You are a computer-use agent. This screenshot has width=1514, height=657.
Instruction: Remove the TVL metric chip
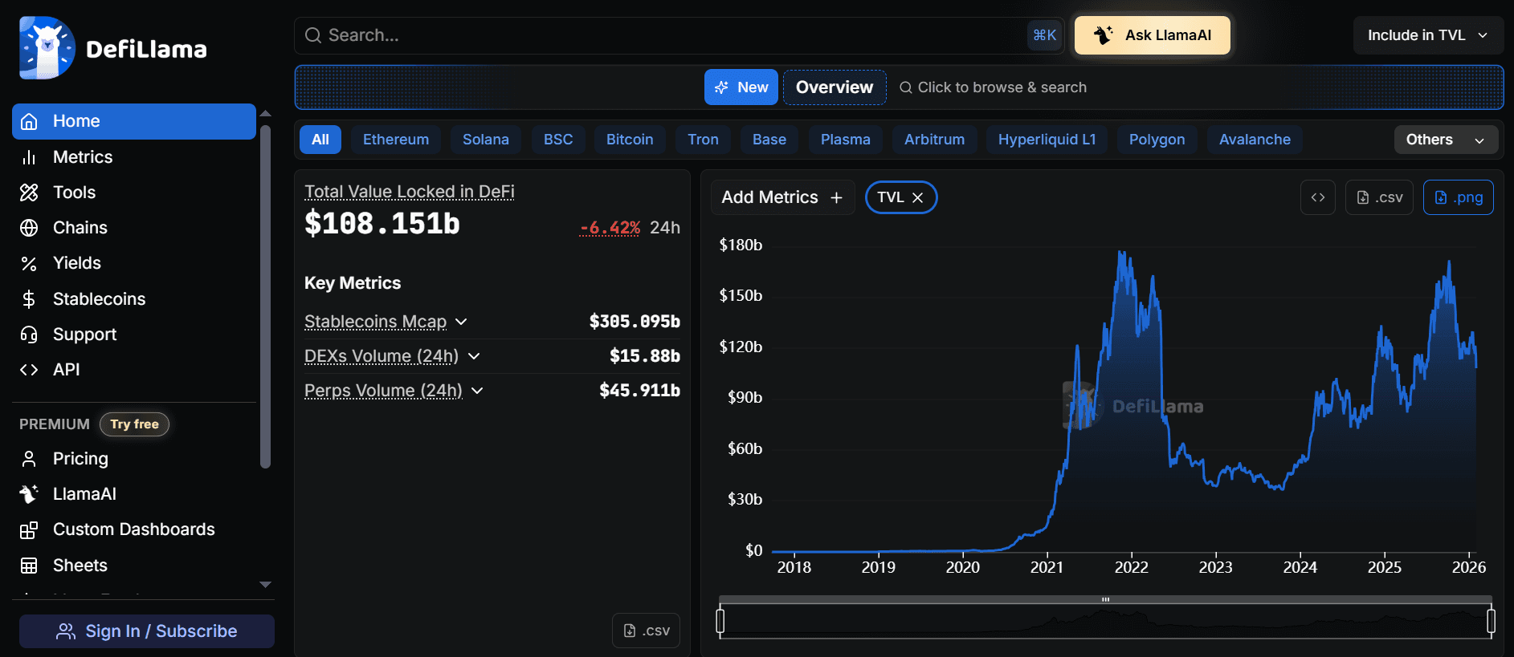pyautogui.click(x=917, y=197)
